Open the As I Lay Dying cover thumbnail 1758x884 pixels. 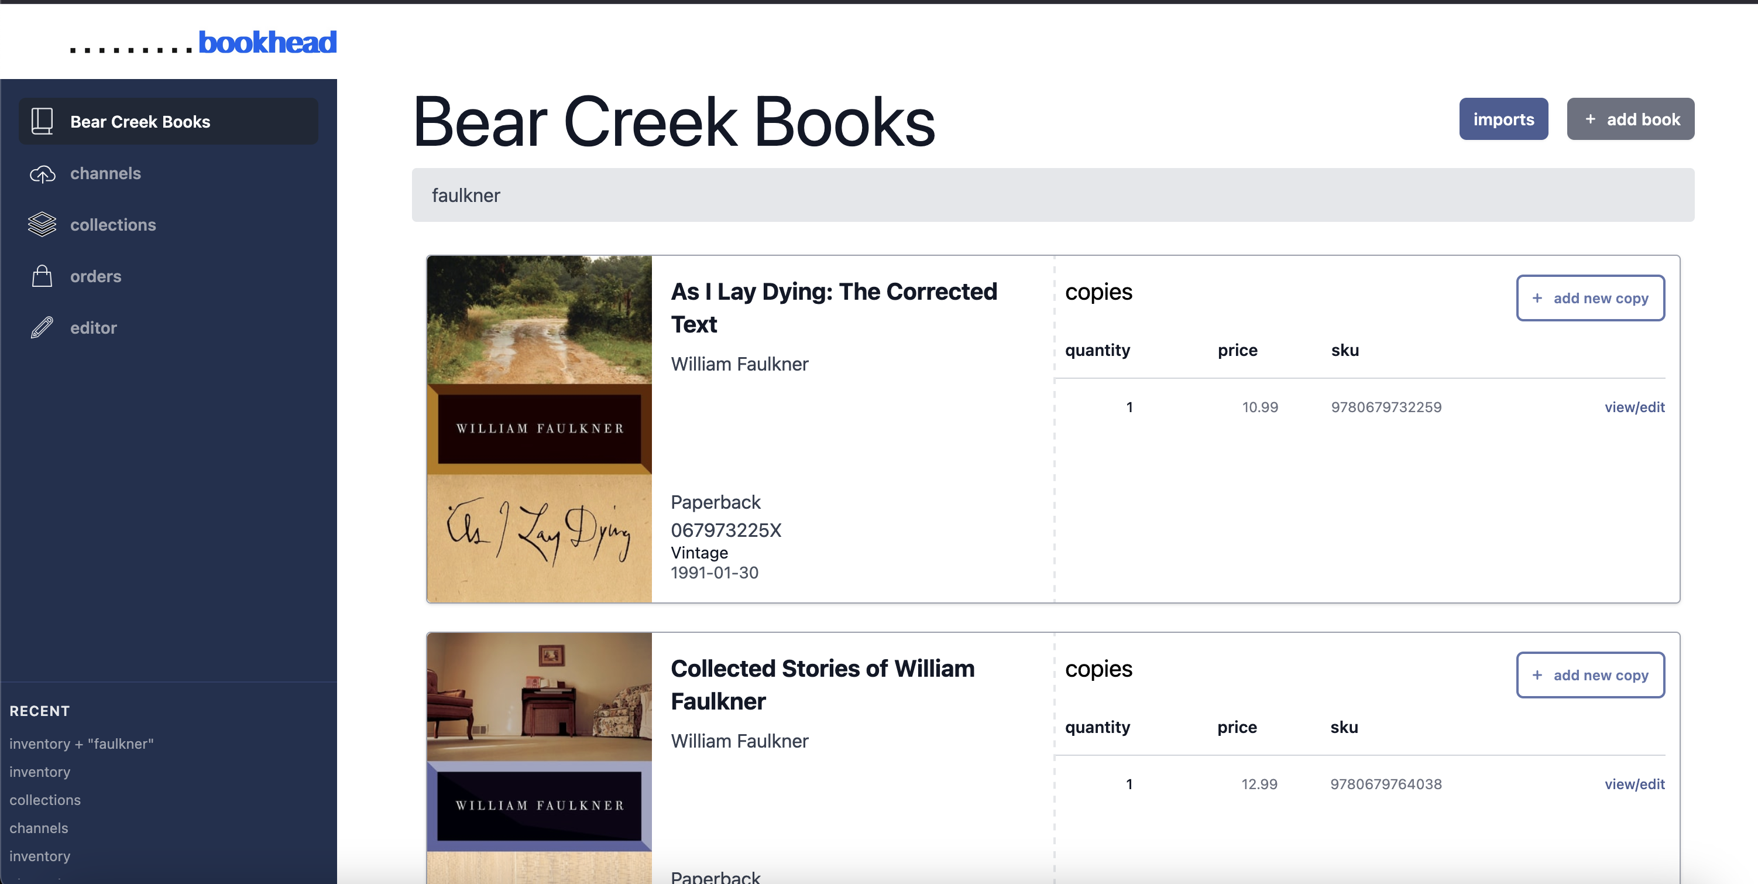tap(539, 429)
